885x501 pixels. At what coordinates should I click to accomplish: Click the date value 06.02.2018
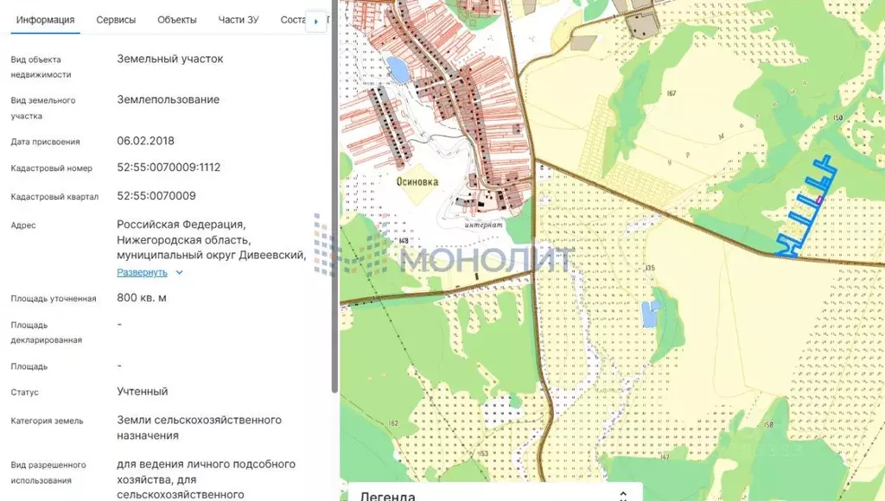pos(145,141)
